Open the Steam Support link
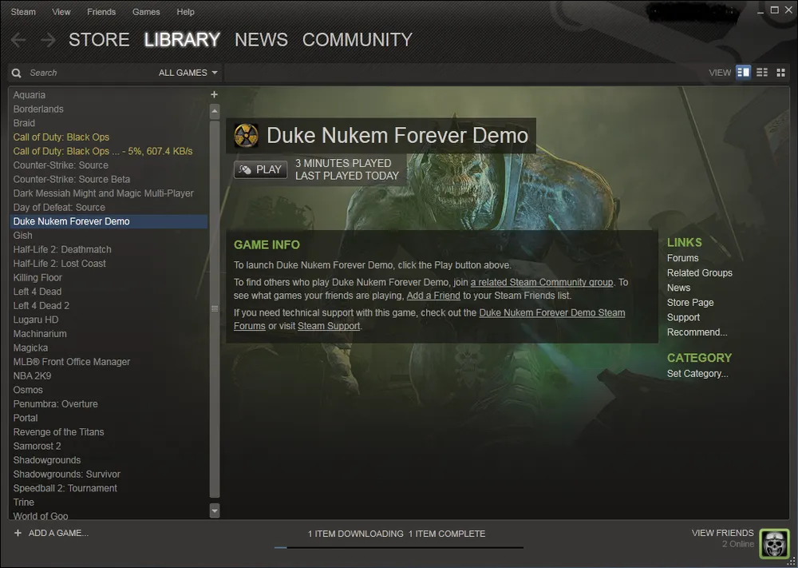This screenshot has width=798, height=568. point(329,326)
